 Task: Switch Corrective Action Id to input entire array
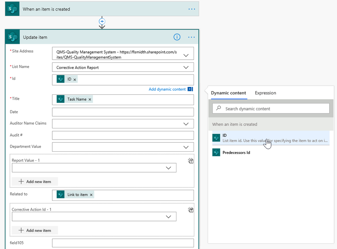(x=191, y=210)
